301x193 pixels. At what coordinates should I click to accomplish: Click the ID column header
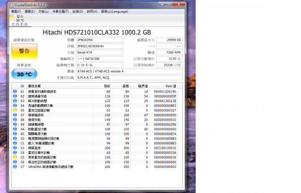(23, 86)
